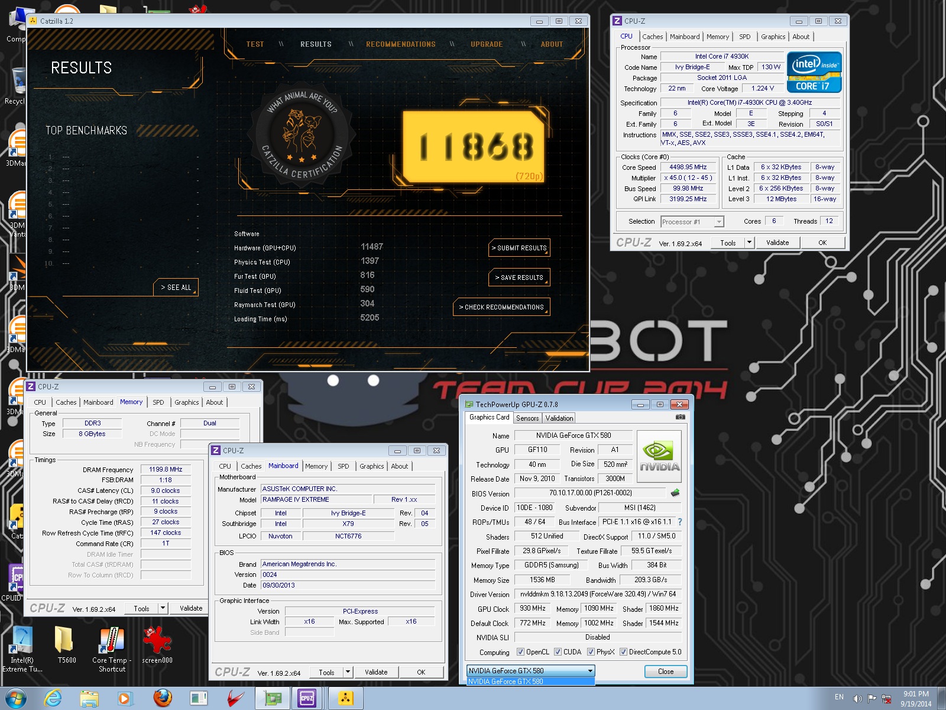Viewport: 946px width, 710px height.
Task: Click the Driver Version field in GPU-Z
Action: pyautogui.click(x=598, y=594)
